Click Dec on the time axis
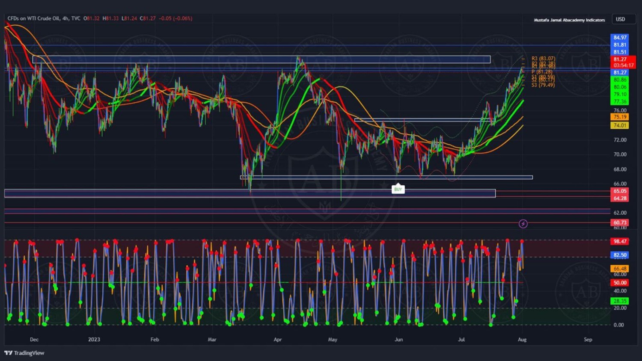This screenshot has height=361, width=642. [x=34, y=340]
